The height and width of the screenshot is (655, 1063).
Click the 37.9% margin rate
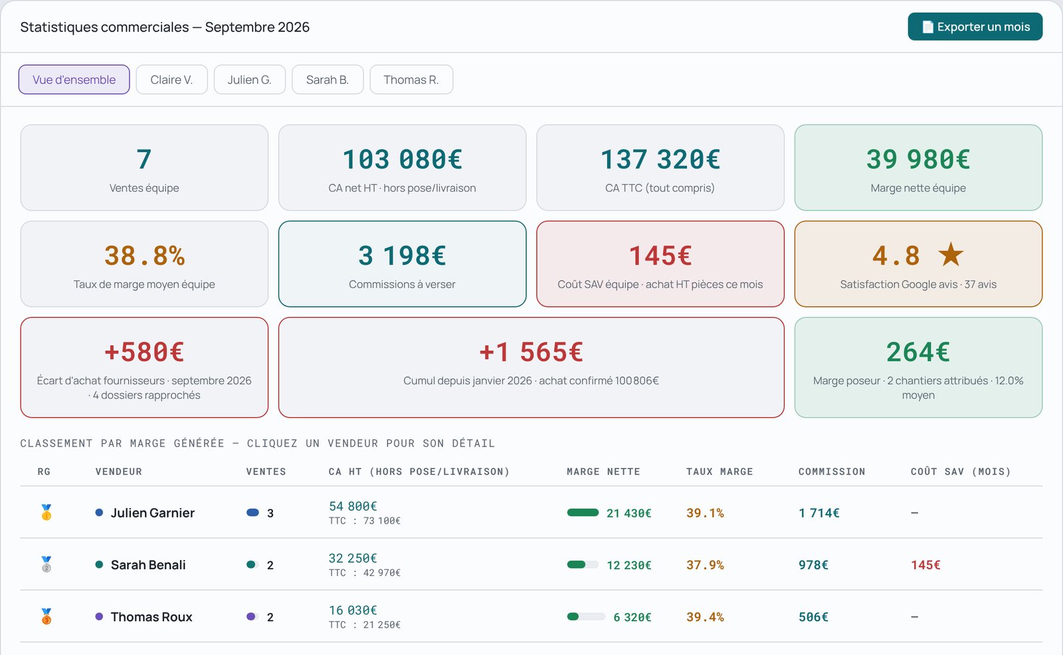tap(705, 565)
